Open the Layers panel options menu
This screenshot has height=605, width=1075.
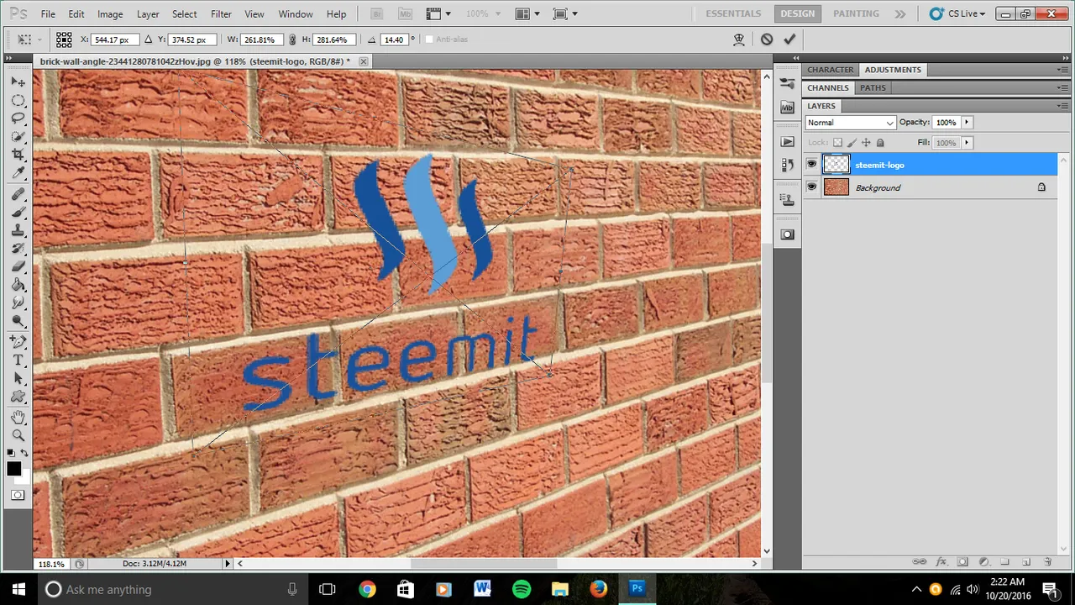(1063, 106)
